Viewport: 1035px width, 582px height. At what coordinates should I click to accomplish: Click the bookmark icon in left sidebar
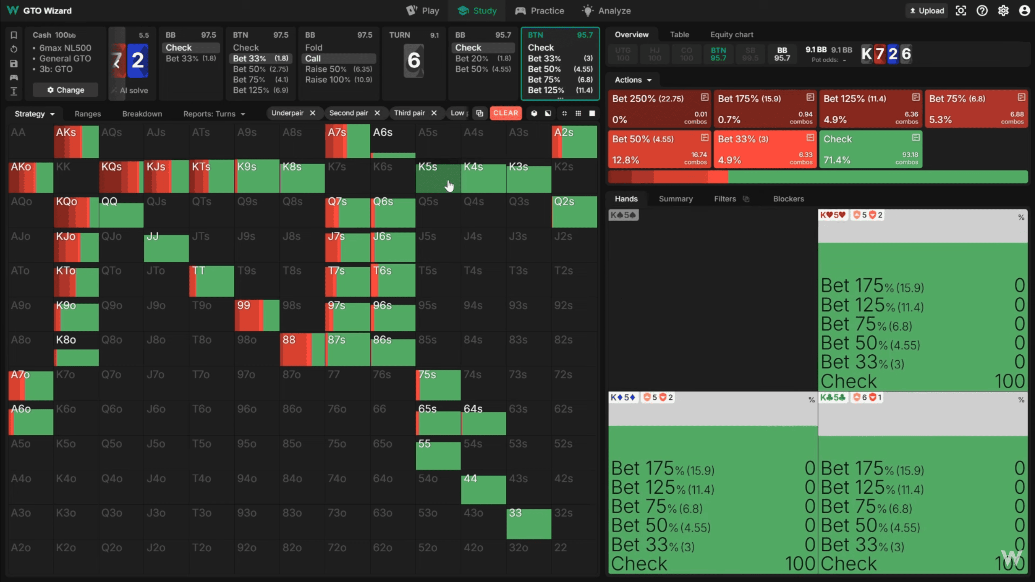pyautogui.click(x=14, y=35)
